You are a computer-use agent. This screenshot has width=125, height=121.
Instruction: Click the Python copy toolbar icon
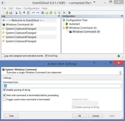click(x=24, y=13)
